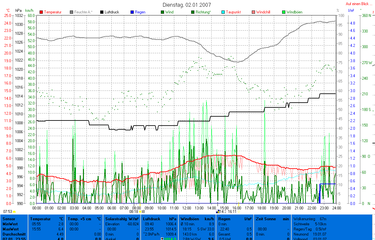Click the gray Feuchte A.* legend swatch
Viewport: 375px width, 240px height.
pyautogui.click(x=72, y=12)
